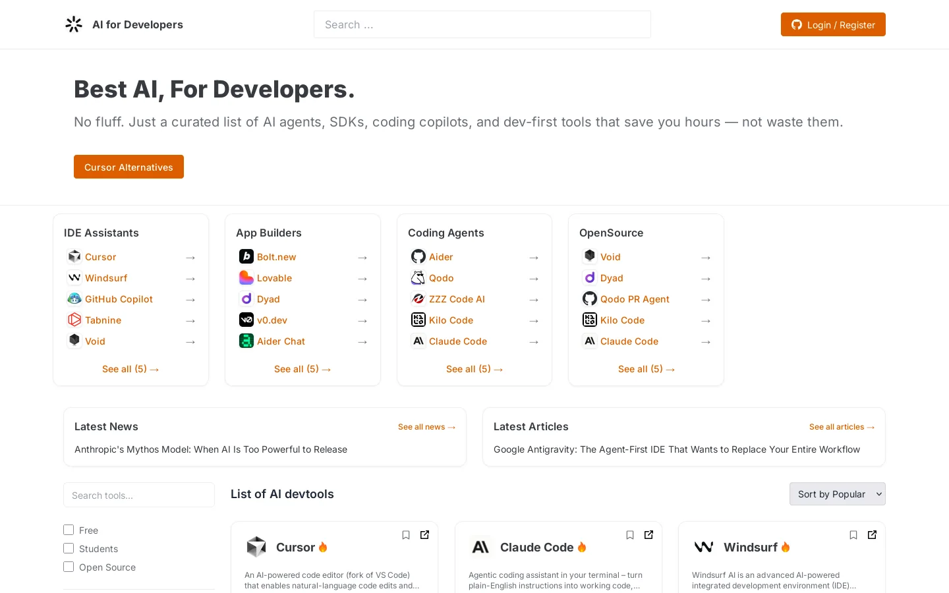See all IDE Assistants
This screenshot has height=593, width=949.
tap(130, 369)
